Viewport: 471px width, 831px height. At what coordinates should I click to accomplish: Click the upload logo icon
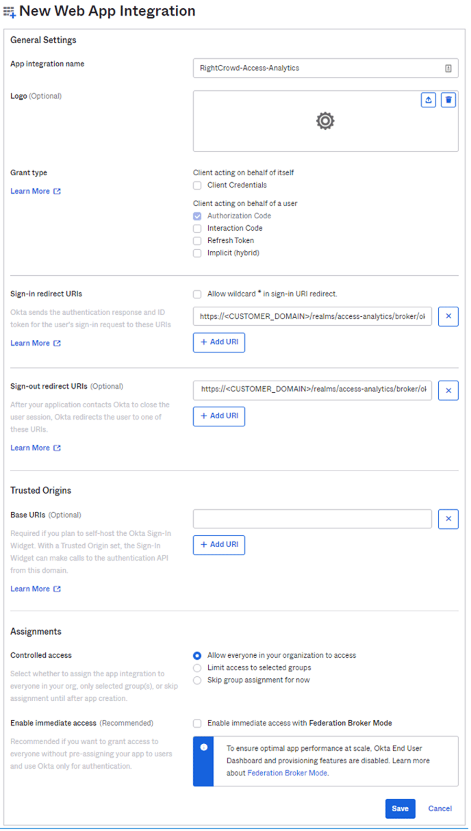pos(429,100)
